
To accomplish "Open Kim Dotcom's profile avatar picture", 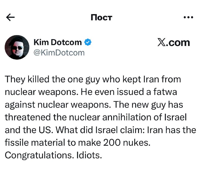I will (x=16, y=47).
